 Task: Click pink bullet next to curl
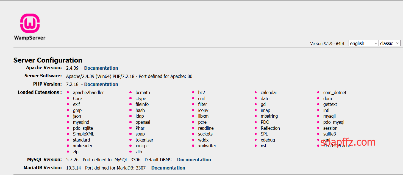(193, 98)
